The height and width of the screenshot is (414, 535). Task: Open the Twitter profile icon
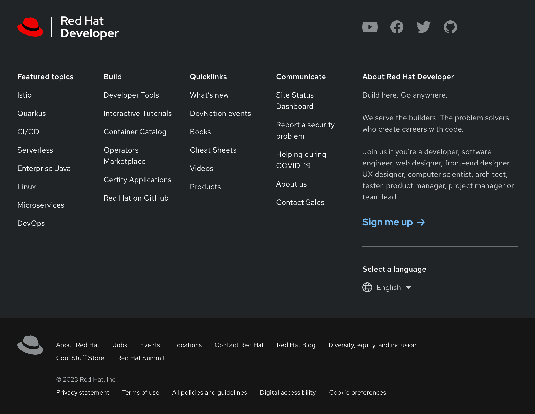point(423,27)
